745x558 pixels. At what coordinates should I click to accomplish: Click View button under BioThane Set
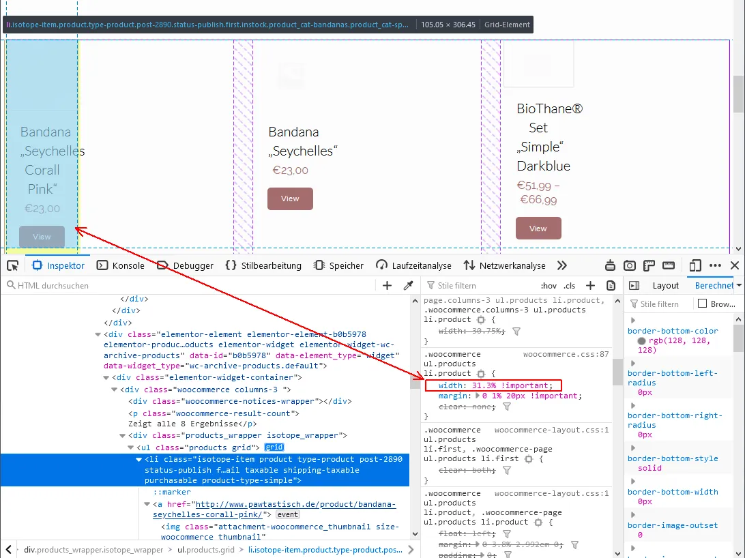[538, 229]
